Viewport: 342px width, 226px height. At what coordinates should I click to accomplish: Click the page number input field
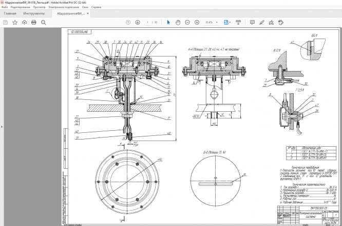(148, 23)
